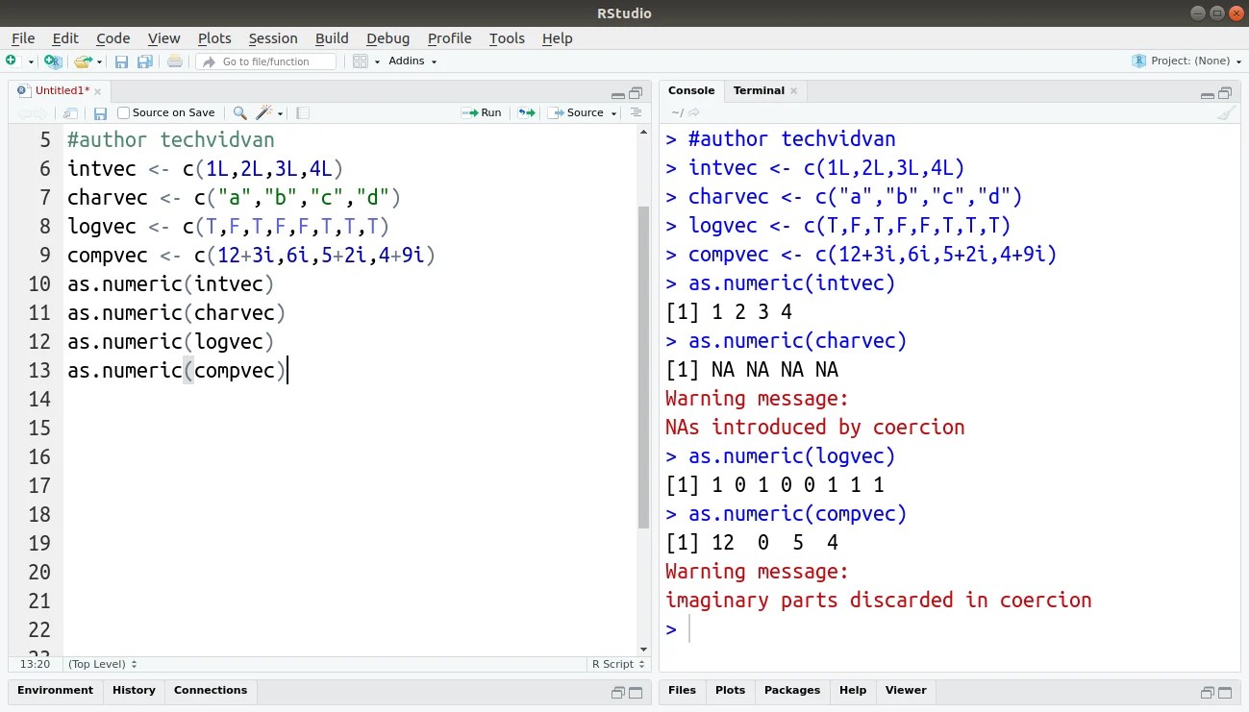
Task: Switch to the Viewer tab
Action: click(x=906, y=690)
